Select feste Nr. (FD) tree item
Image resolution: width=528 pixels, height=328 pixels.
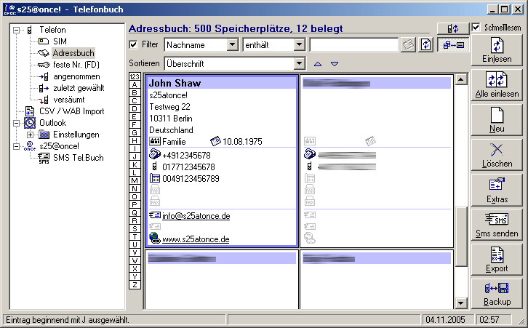(x=76, y=65)
